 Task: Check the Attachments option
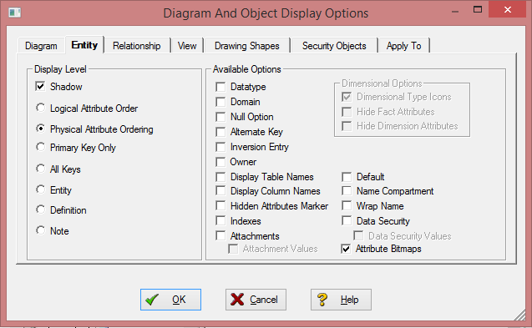point(220,235)
